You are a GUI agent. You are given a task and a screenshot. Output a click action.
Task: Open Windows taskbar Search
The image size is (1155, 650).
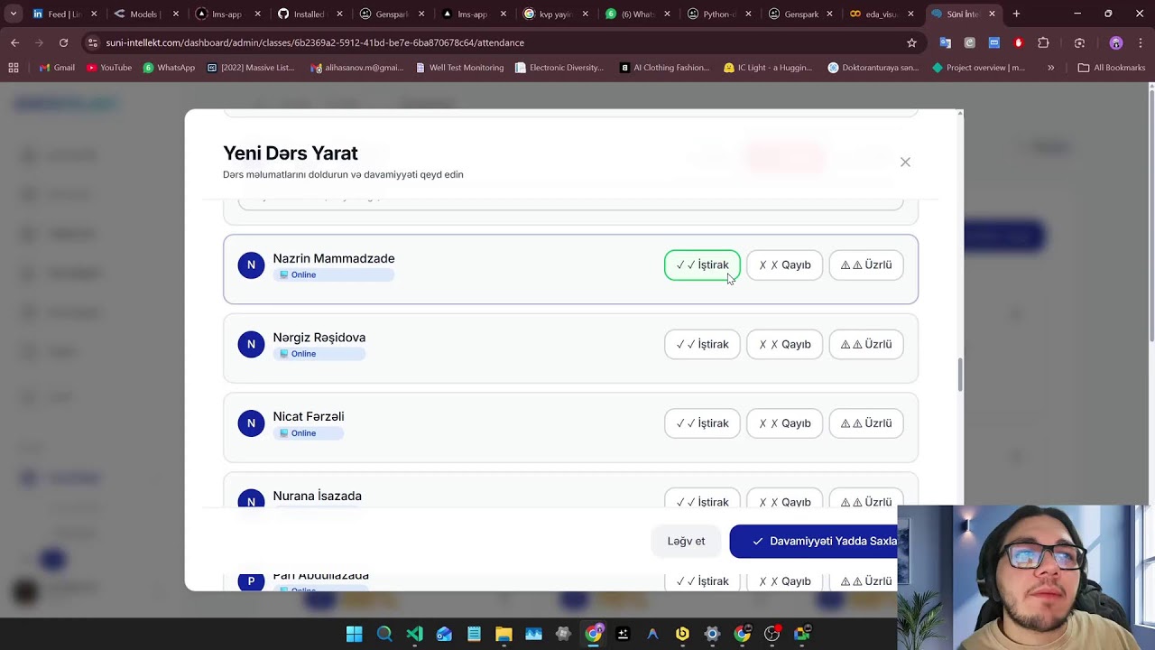(x=384, y=634)
